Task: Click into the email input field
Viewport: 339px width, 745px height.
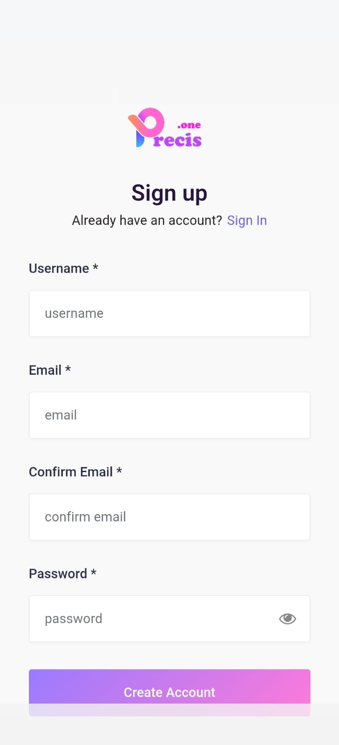Action: point(169,415)
